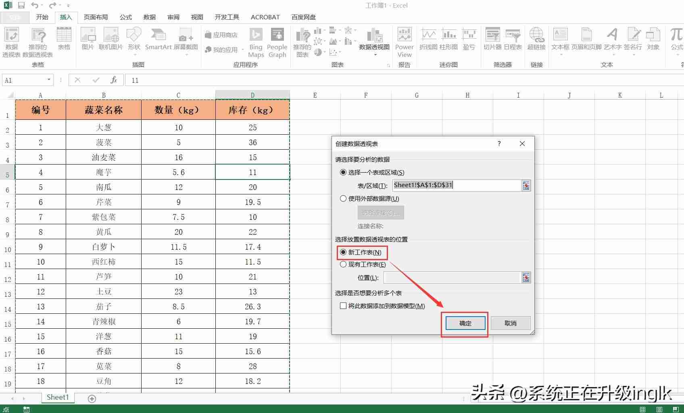Select row 10 header

(8, 247)
